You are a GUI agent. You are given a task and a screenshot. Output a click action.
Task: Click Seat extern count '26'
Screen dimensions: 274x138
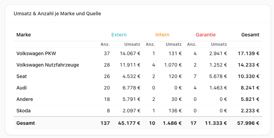pyautogui.click(x=107, y=76)
